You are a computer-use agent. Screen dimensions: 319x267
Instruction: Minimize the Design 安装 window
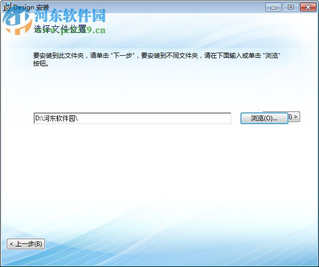pyautogui.click(x=273, y=7)
